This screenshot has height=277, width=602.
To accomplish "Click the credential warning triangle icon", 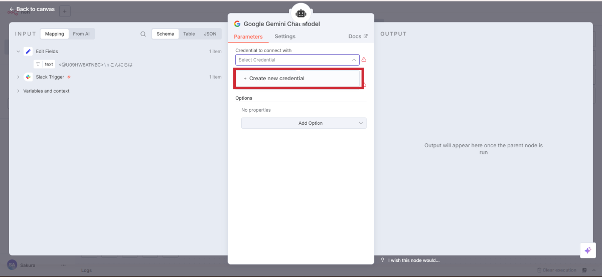I will coord(364,60).
